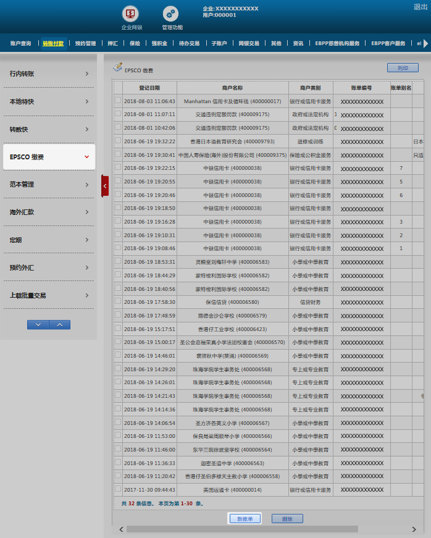This screenshot has height=538, width=431.
Task: Switch to the 网银交易 menu
Action: tap(249, 44)
